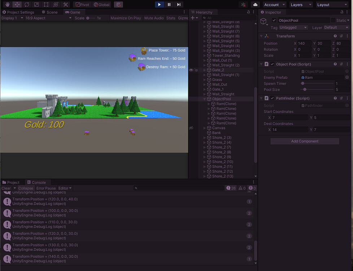Toggle the ObjectPool active checkbox

tap(274, 20)
